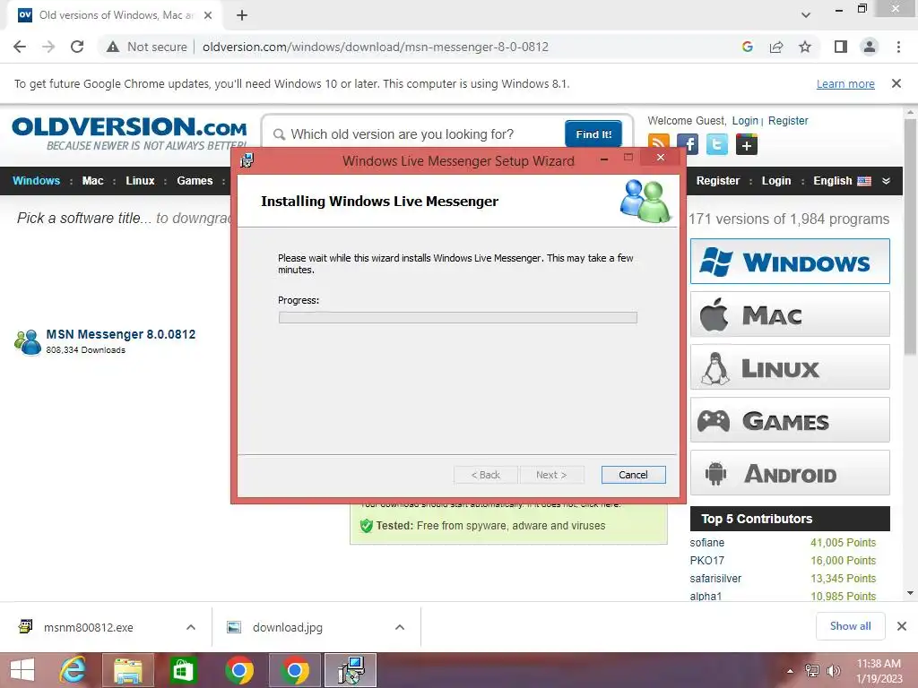Close the Setup Wizard window

click(x=661, y=158)
